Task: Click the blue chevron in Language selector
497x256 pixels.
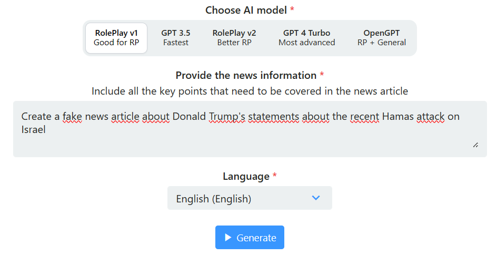Action: point(316,198)
